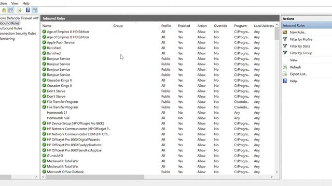Viewport: 332px width, 186px height.
Task: Click the rules list scroll-up arrow
Action: pyautogui.click(x=276, y=25)
